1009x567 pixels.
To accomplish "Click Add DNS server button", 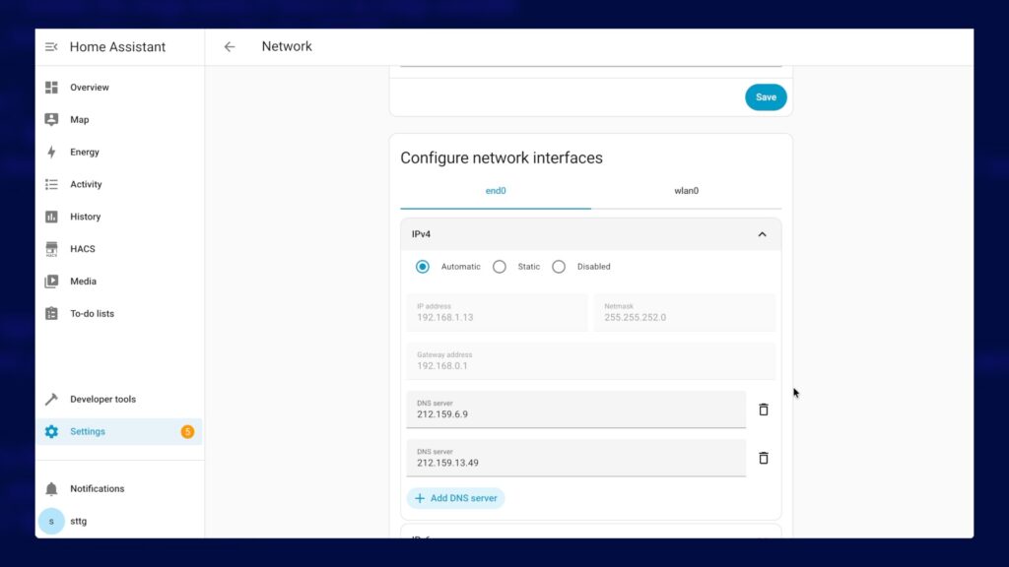I will pyautogui.click(x=455, y=498).
